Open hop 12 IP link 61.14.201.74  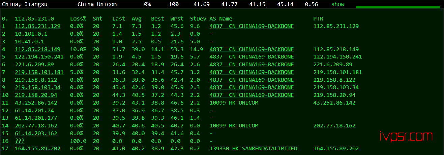(34, 111)
